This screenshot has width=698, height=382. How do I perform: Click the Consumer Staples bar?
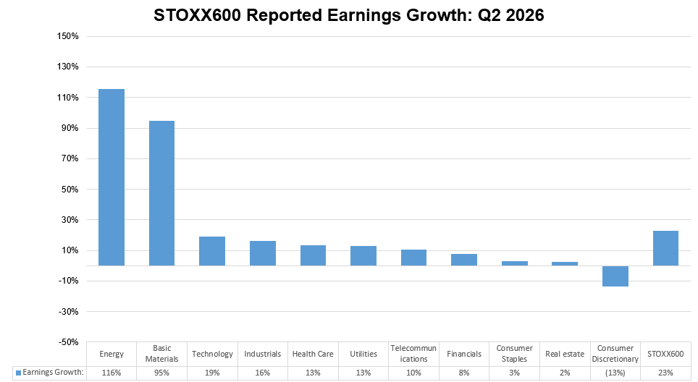pyautogui.click(x=515, y=263)
